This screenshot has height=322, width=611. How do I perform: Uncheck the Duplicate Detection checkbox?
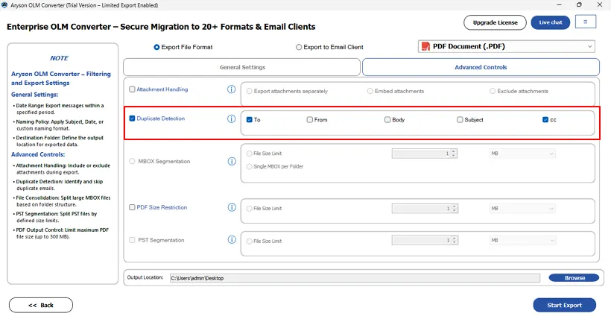133,119
